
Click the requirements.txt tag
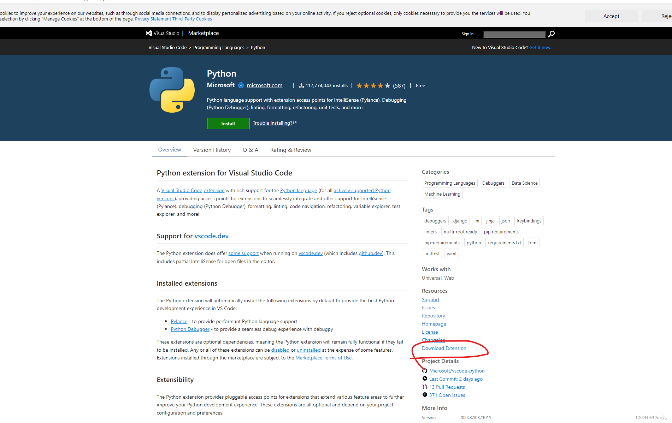click(505, 243)
